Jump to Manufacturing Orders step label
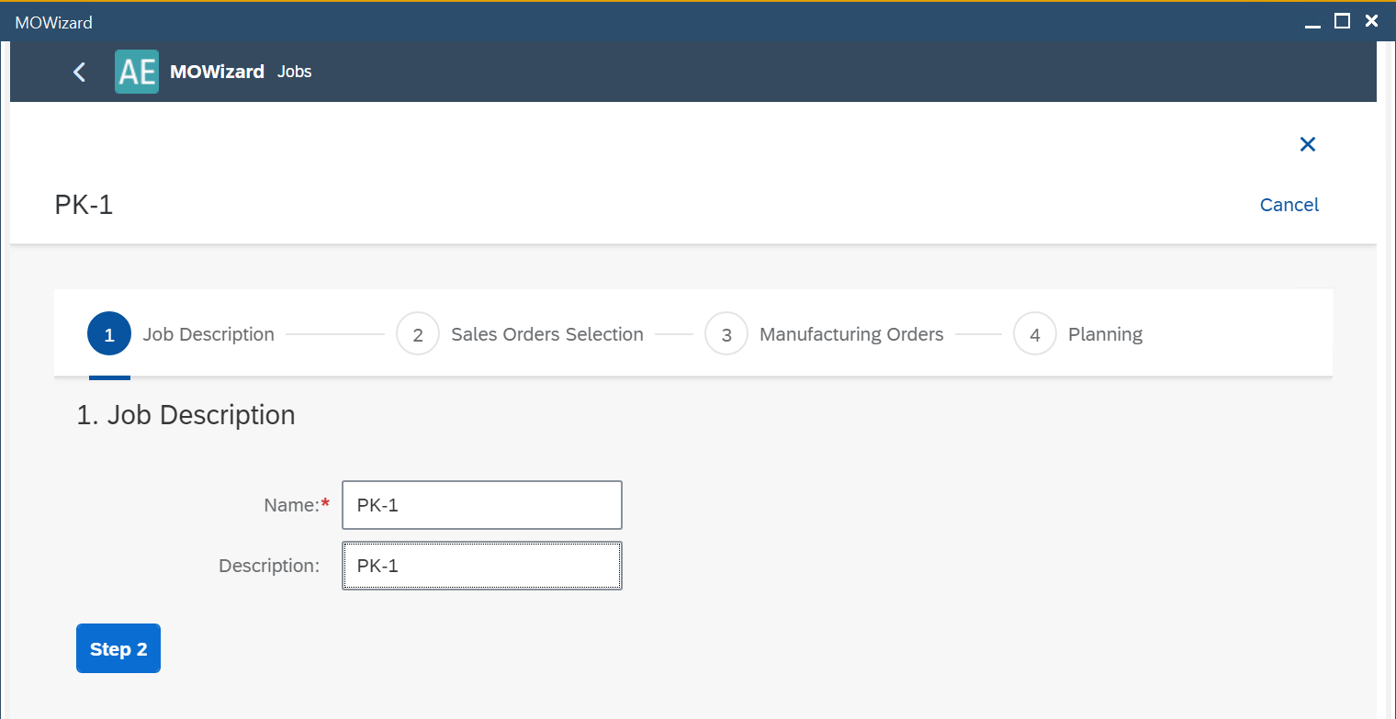 click(x=851, y=334)
